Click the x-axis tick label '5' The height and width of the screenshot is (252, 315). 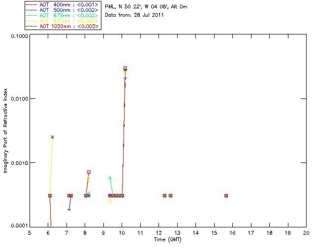coord(30,233)
